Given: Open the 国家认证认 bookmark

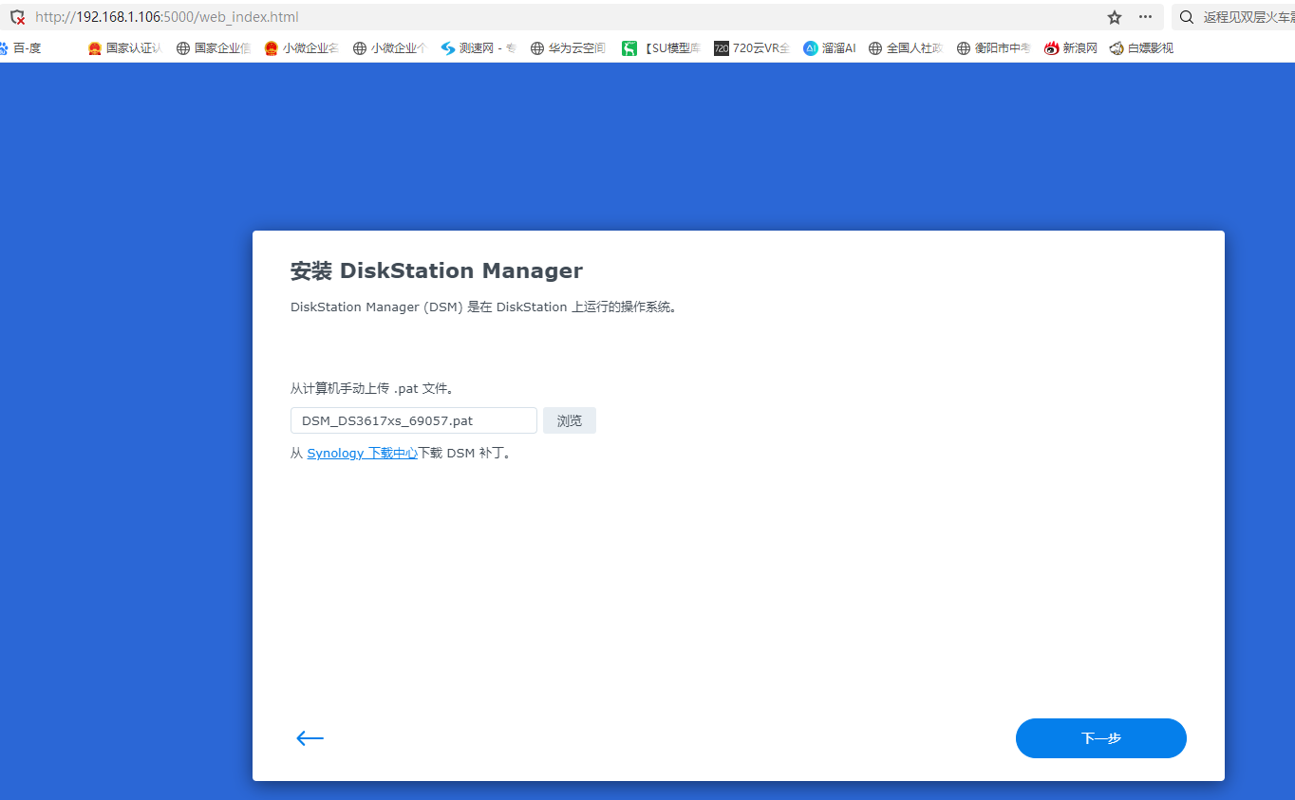Looking at the screenshot, I should (124, 47).
